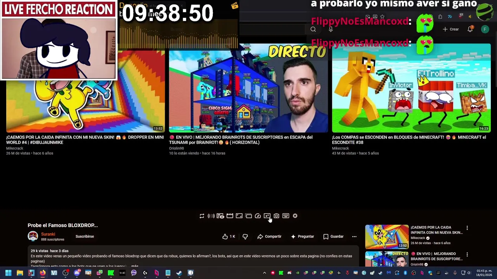Open account menu avatar 'F'
The width and height of the screenshot is (497, 279).
[485, 29]
